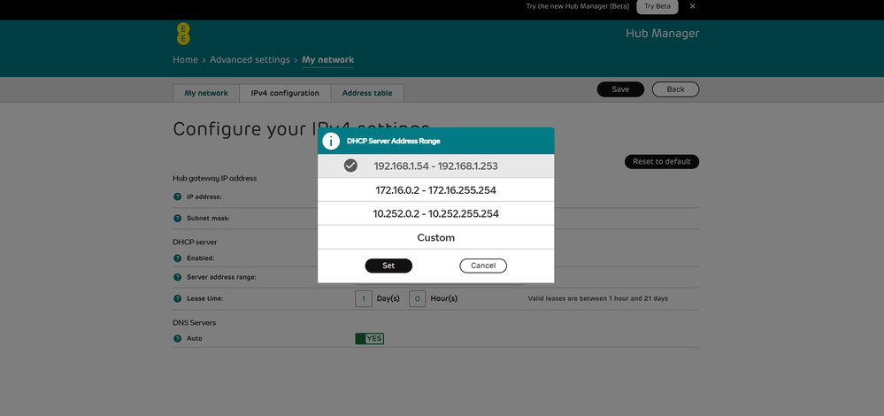
Task: Open help icon for Lease time
Action: pos(178,299)
